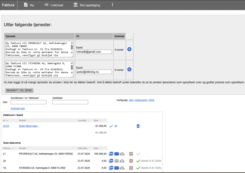Sort invoiced list by Fakt.dato column
Viewport: 245px width, 173px height.
click(x=84, y=148)
